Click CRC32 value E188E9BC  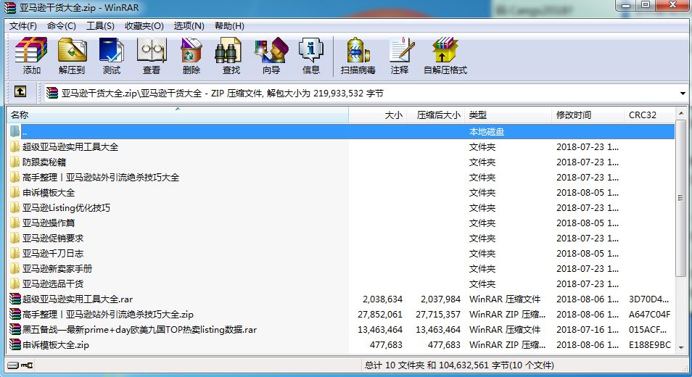pyautogui.click(x=650, y=345)
